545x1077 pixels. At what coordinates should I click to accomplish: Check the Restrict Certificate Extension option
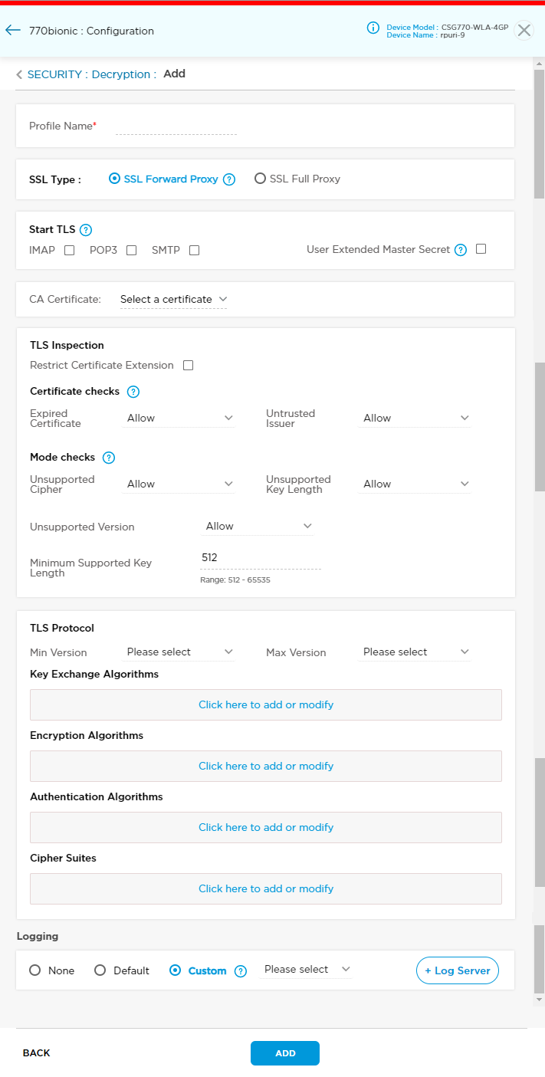pyautogui.click(x=188, y=365)
